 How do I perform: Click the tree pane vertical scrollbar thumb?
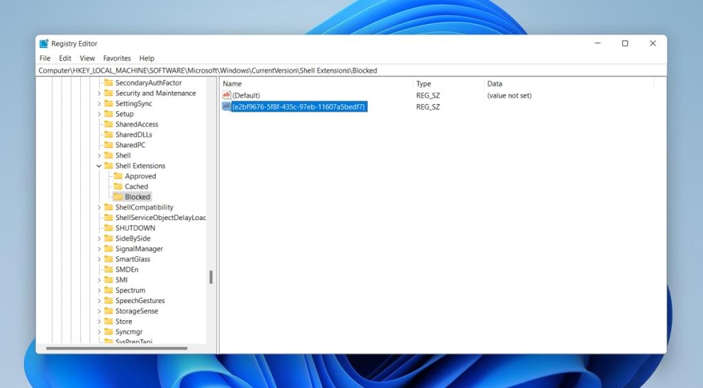click(211, 277)
